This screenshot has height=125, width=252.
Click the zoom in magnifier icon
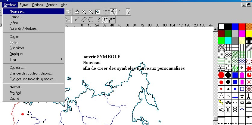coord(84,12)
